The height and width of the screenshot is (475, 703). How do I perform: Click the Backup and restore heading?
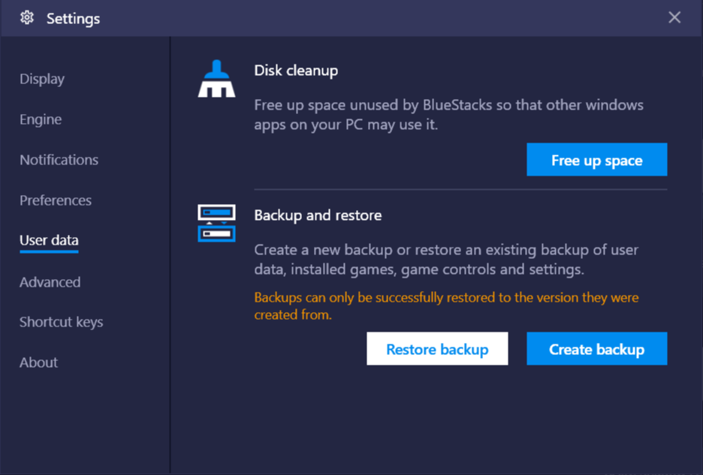[318, 215]
